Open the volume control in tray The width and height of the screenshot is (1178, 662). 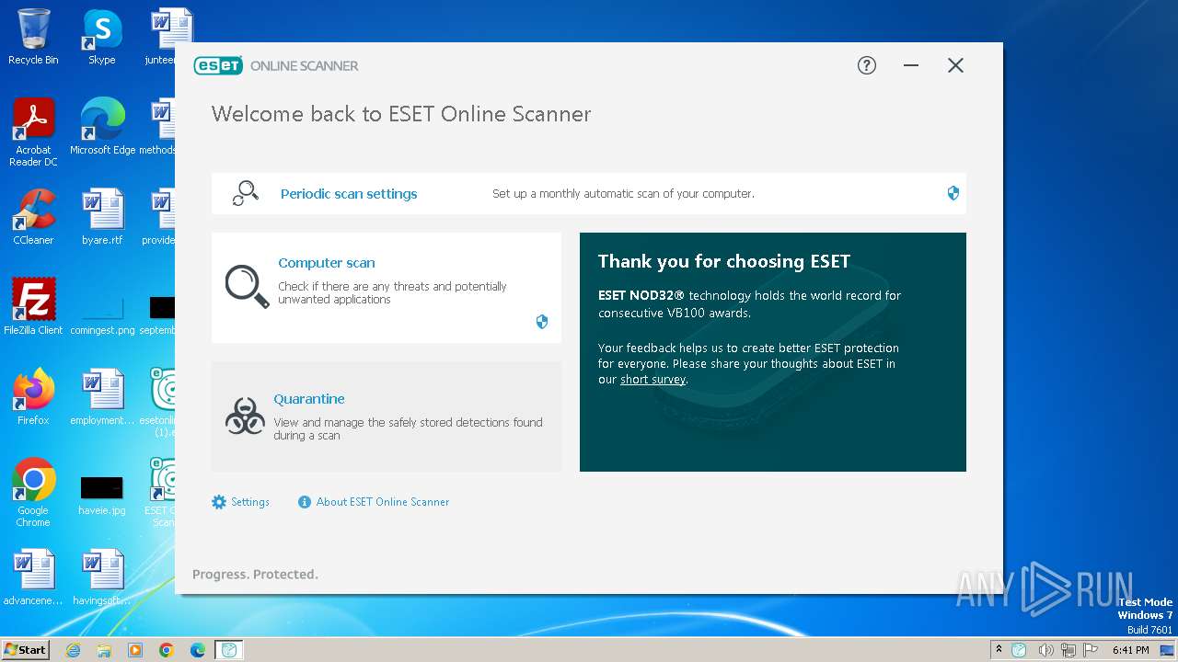coord(1045,650)
